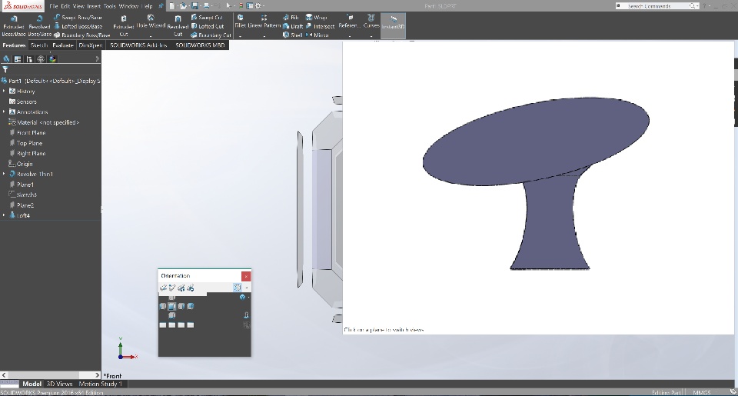Open the PropertyManager panel tab
Viewport: 738px width, 396px height.
click(x=18, y=59)
